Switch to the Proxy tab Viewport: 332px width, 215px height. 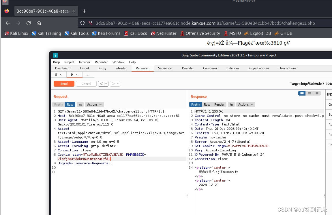pos(102,69)
